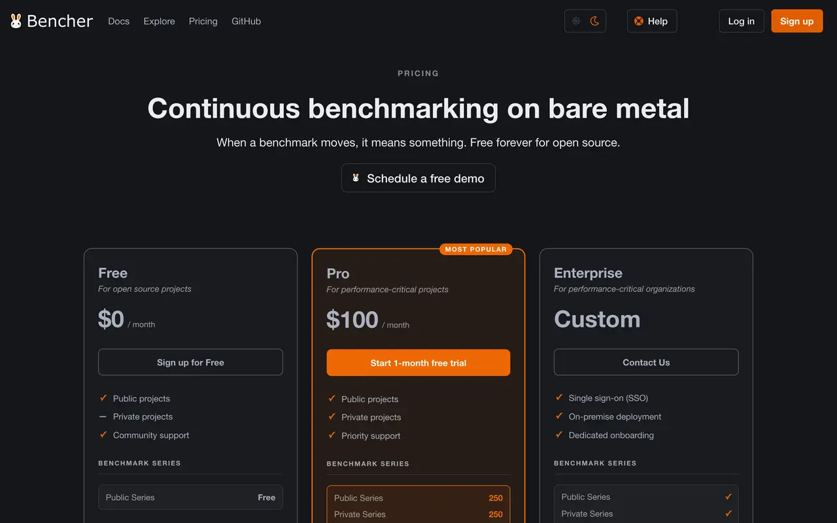Click the main heading Continuous benchmarking
The image size is (837, 523).
tap(418, 109)
